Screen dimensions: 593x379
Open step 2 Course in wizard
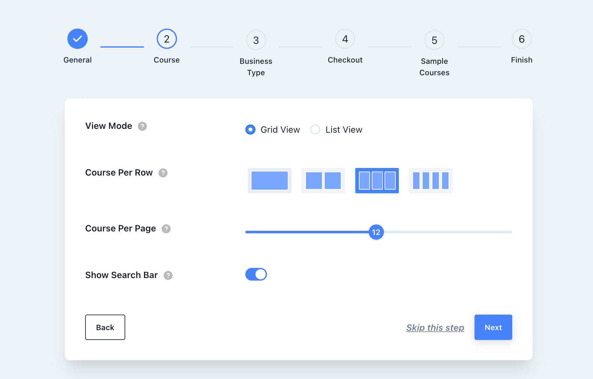[167, 39]
